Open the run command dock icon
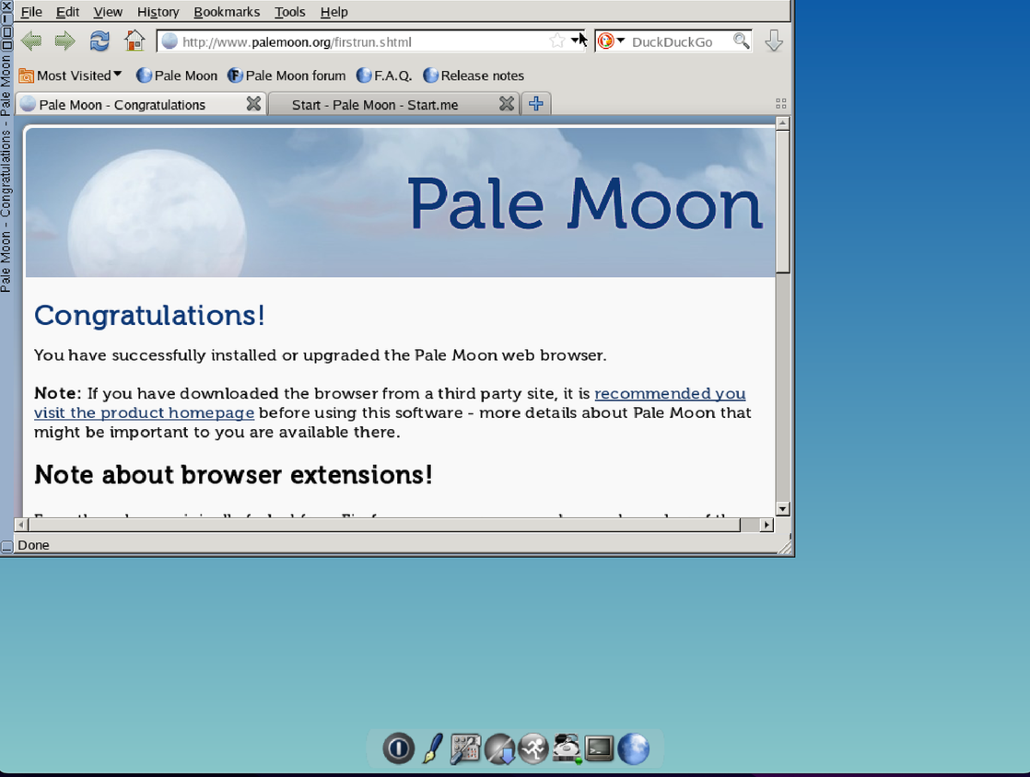 (533, 748)
